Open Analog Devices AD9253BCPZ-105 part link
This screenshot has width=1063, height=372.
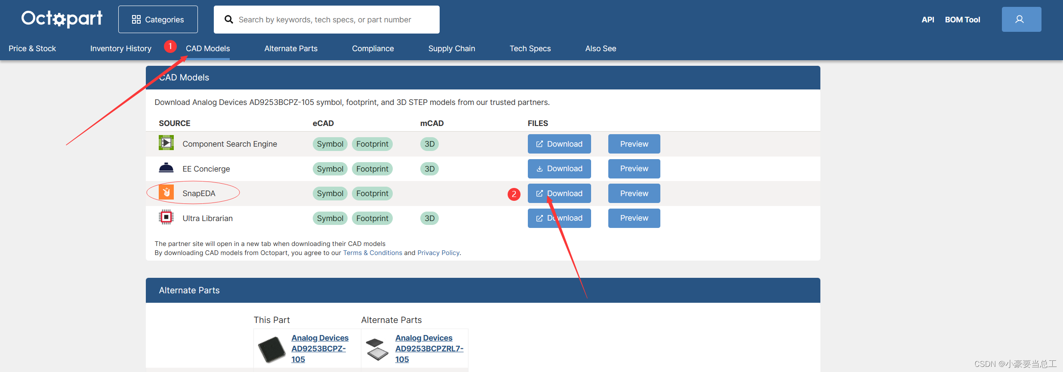(320, 349)
